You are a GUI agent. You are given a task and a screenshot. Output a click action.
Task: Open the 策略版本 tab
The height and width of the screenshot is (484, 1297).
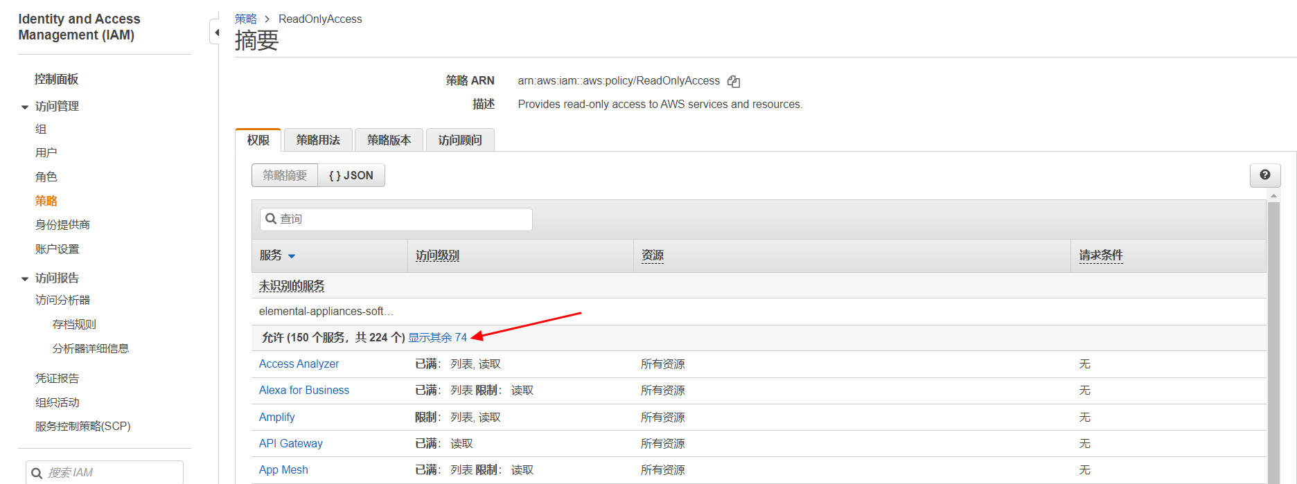coord(389,140)
